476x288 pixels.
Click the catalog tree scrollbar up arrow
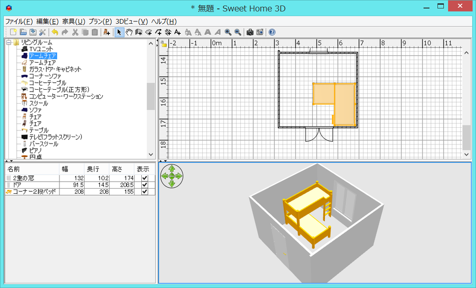point(151,44)
